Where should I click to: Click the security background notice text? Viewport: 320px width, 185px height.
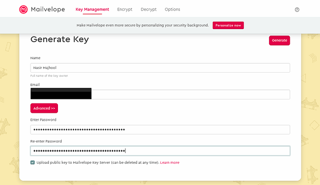143,25
